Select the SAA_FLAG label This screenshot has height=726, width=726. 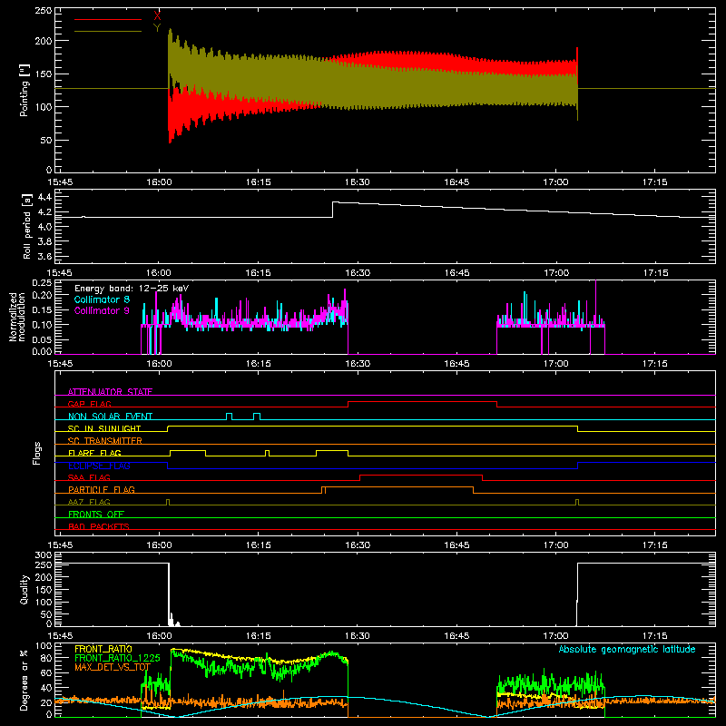[89, 477]
